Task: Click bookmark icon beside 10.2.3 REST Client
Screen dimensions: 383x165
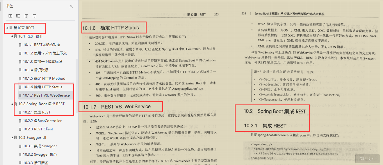Action: [x=20, y=129]
